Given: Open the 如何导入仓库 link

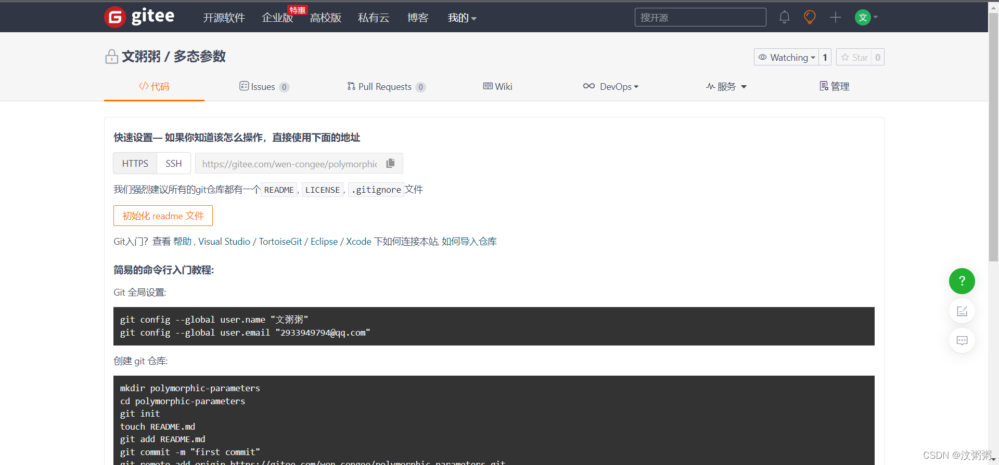Looking at the screenshot, I should tap(469, 242).
